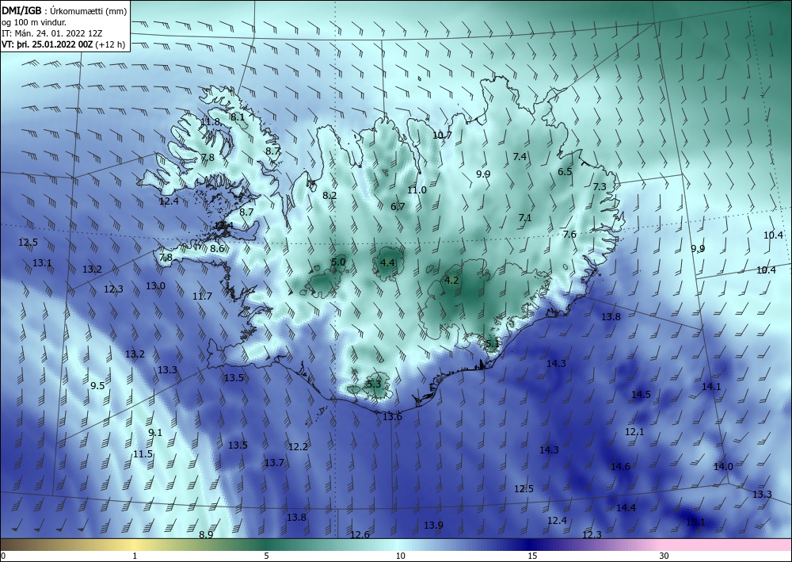
Task: Click the 14.0 value near the east edge
Action: pos(723,466)
